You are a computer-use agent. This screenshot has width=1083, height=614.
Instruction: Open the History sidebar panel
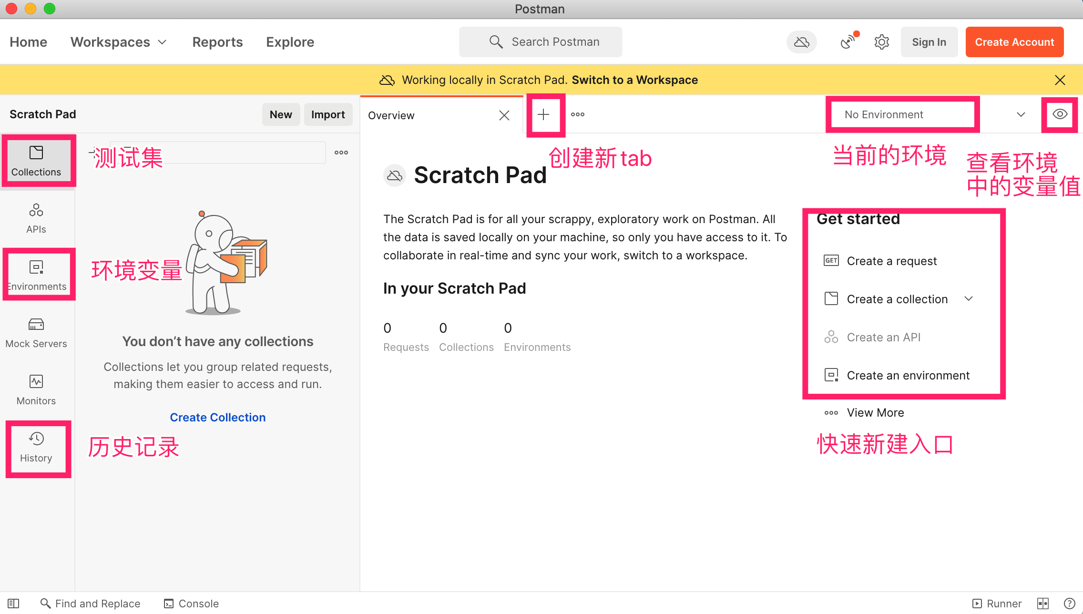[36, 447]
